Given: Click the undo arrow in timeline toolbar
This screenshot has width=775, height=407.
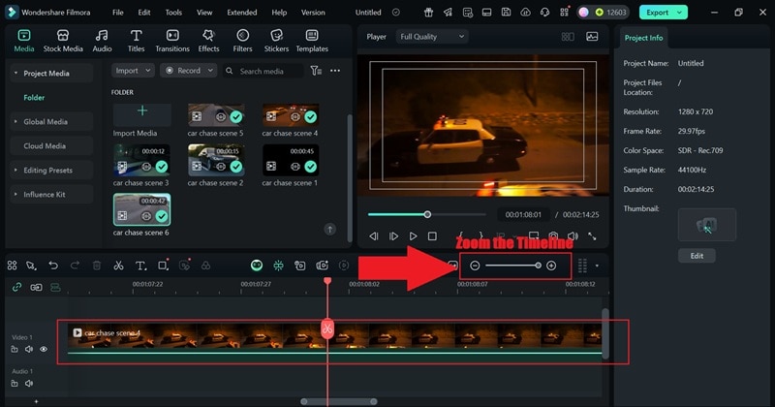Looking at the screenshot, I should 53,266.
